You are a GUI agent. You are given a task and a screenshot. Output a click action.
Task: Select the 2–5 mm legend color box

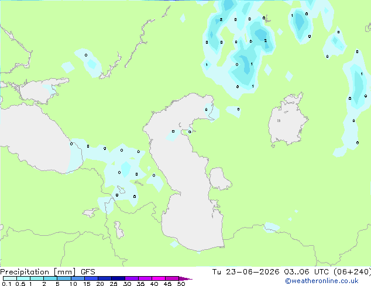50,278
